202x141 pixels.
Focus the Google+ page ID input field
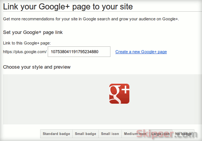pos(79,52)
